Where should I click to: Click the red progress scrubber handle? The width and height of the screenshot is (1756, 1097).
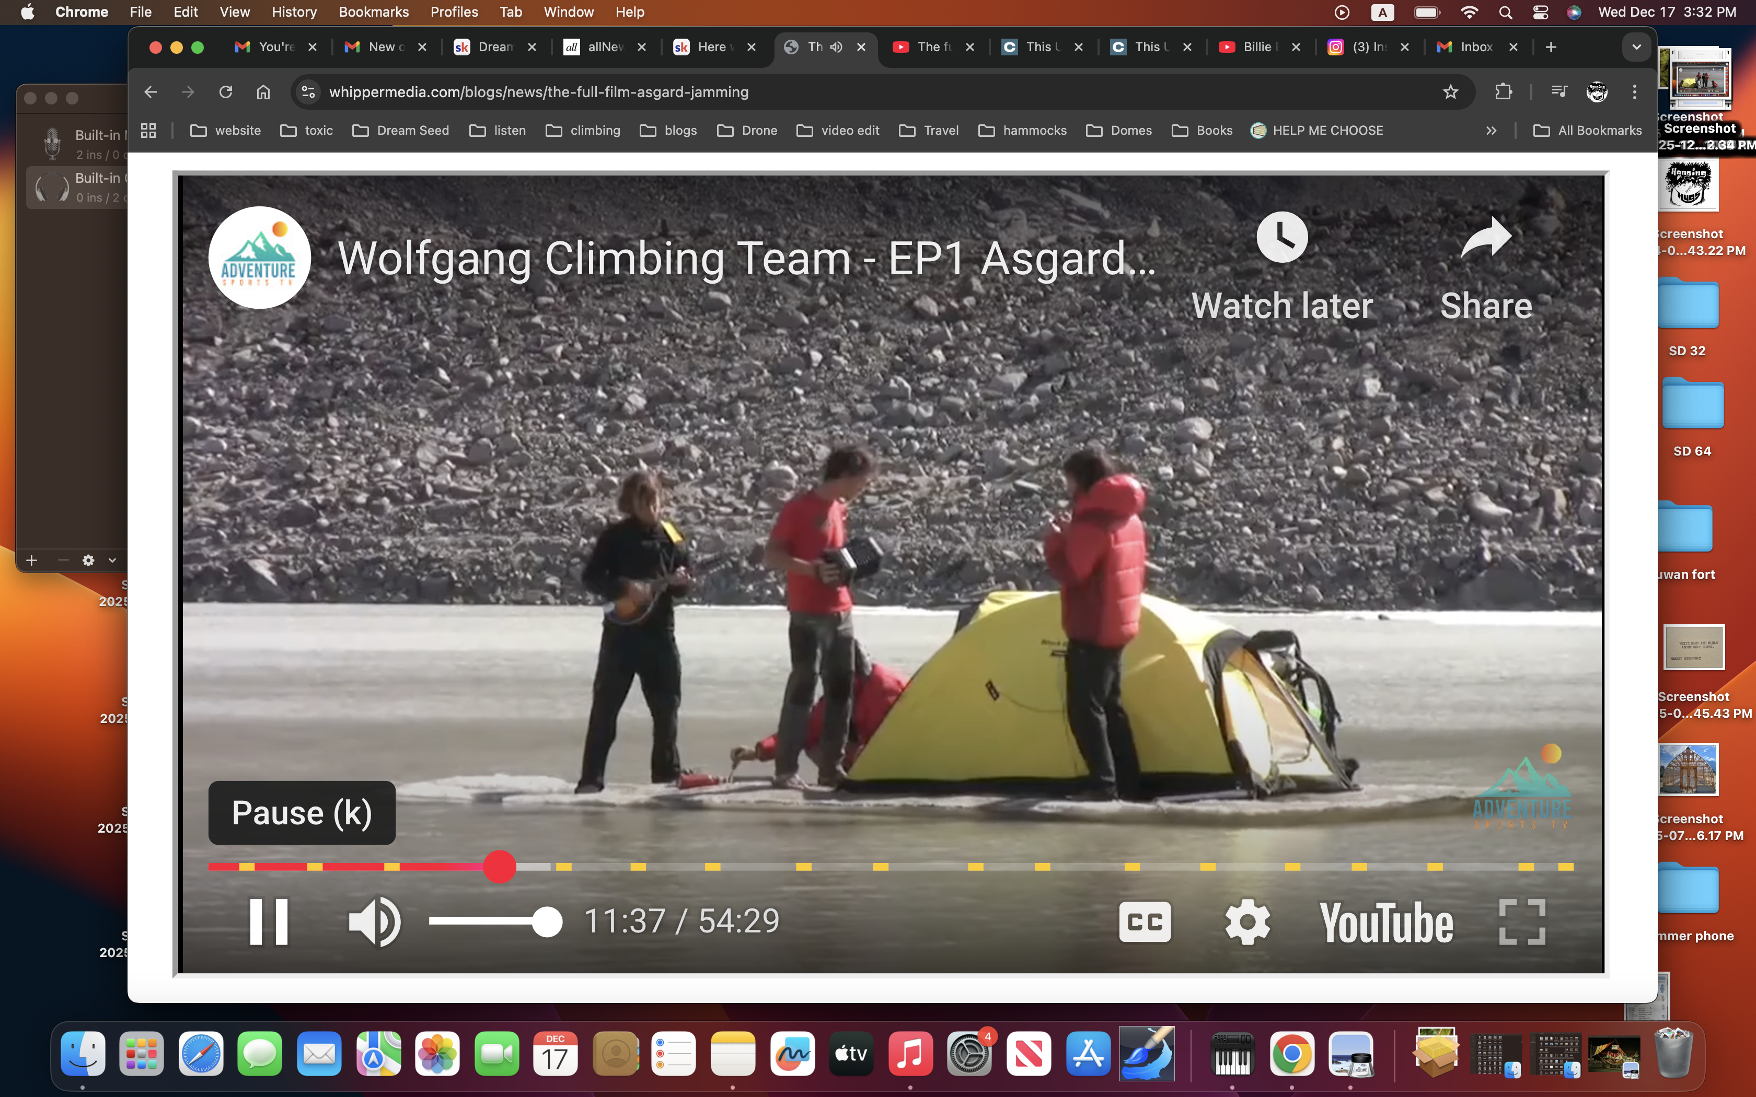[499, 866]
